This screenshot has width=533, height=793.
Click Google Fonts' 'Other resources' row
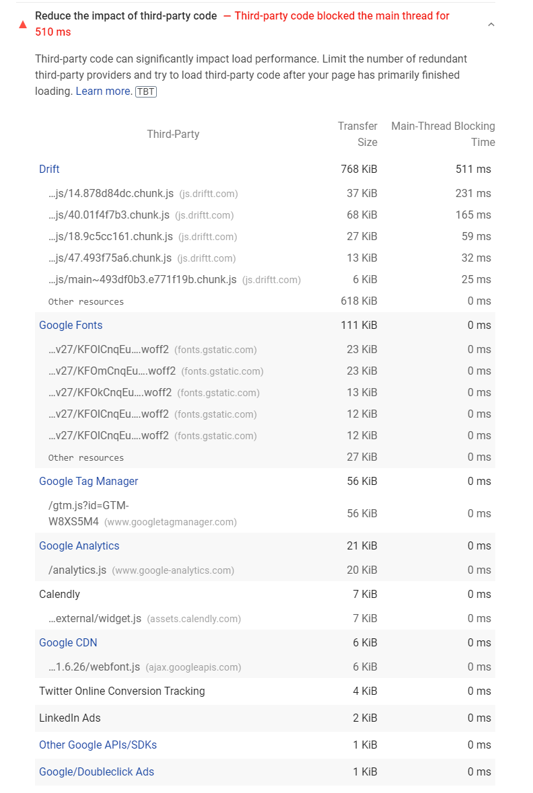(264, 457)
